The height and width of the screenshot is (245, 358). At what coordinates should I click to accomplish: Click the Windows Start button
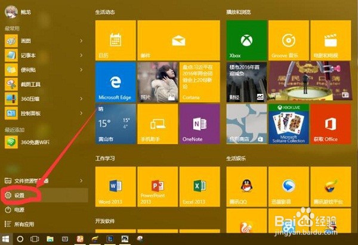click(x=5, y=239)
